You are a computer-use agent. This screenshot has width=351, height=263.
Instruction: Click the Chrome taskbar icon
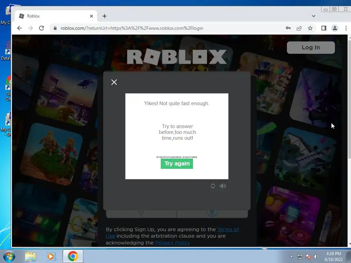[73, 256]
